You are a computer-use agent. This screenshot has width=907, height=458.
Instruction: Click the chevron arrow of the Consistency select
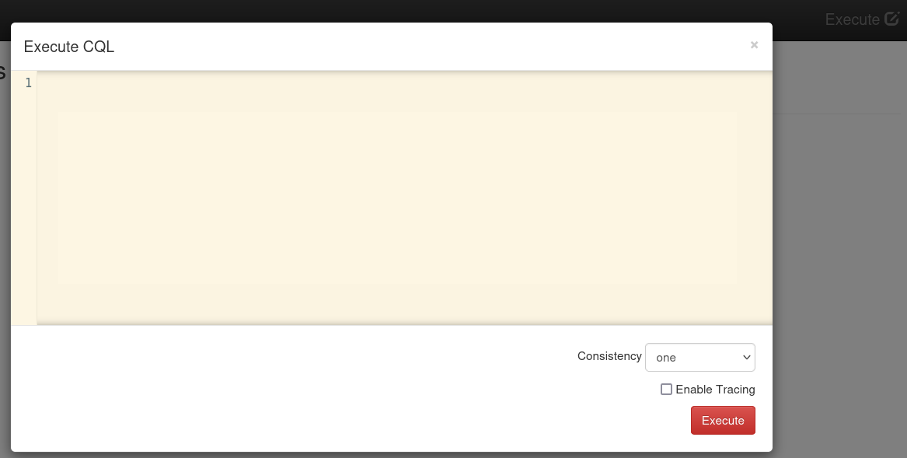(746, 357)
